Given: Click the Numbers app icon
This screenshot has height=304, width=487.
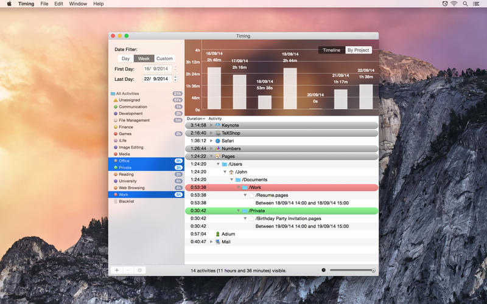Looking at the screenshot, I should [217, 148].
